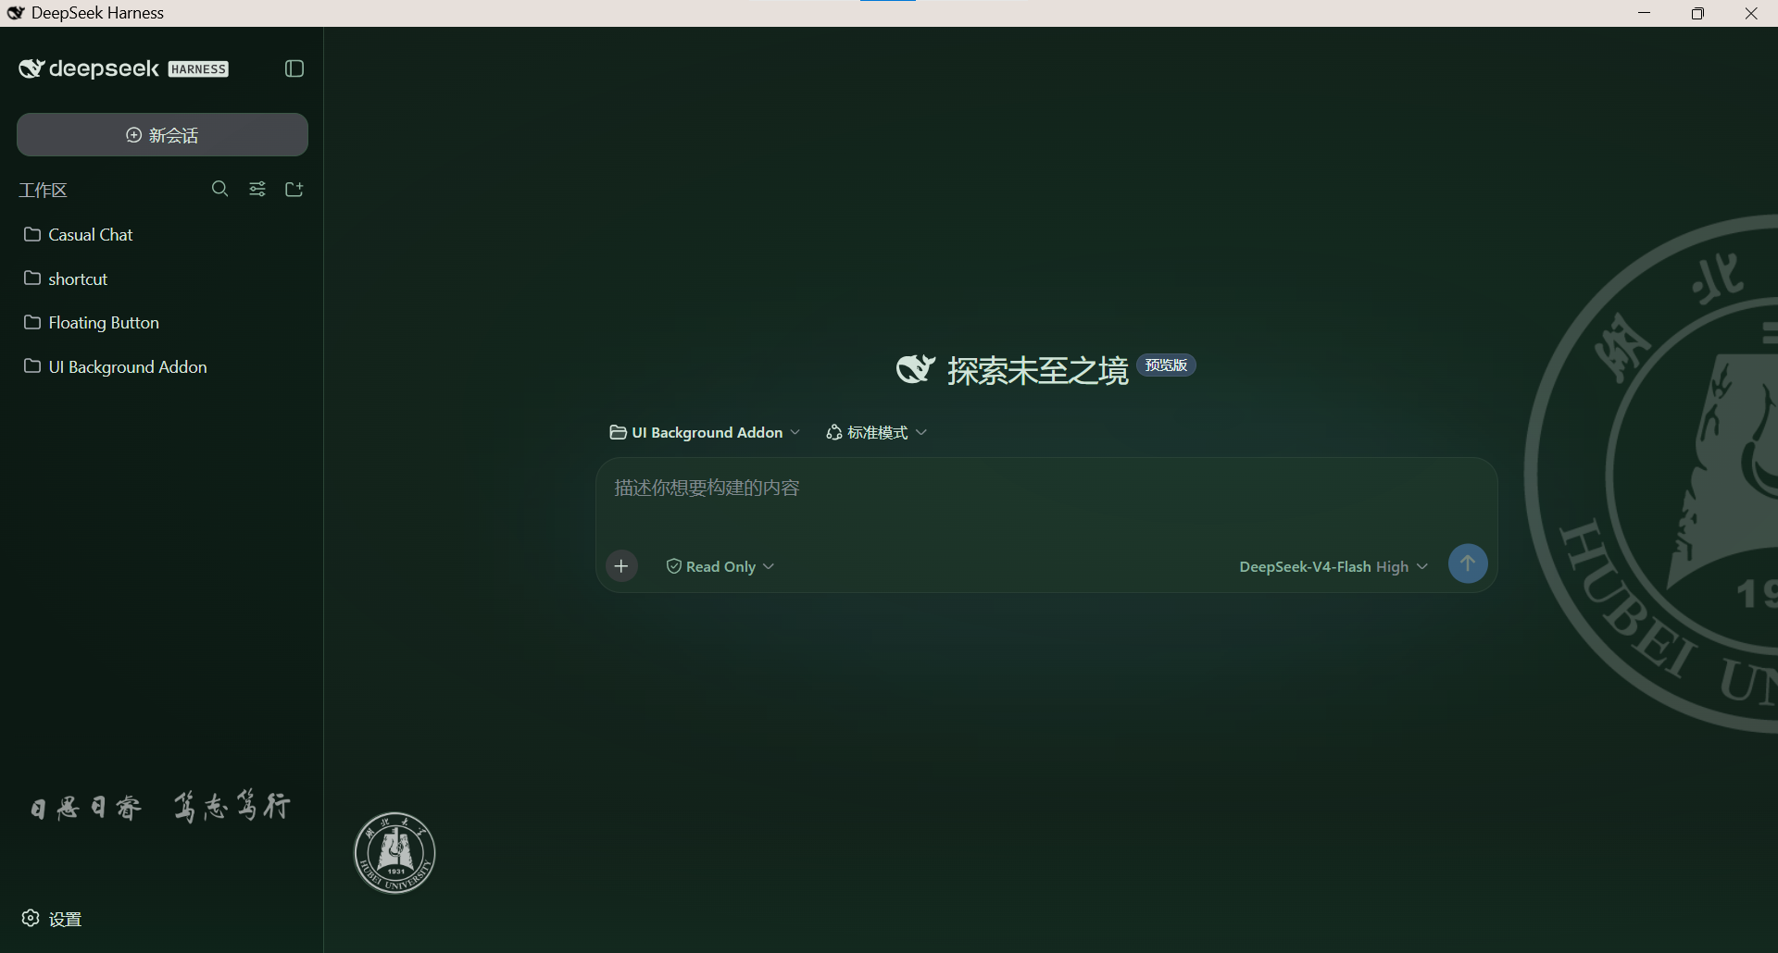The height and width of the screenshot is (953, 1778).
Task: Start a new chat with 新会话 button
Action: (x=162, y=135)
